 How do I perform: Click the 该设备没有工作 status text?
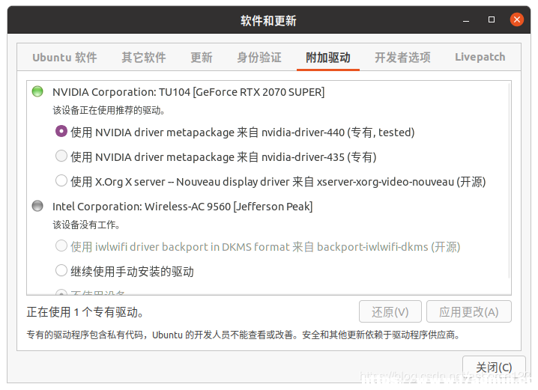86,225
